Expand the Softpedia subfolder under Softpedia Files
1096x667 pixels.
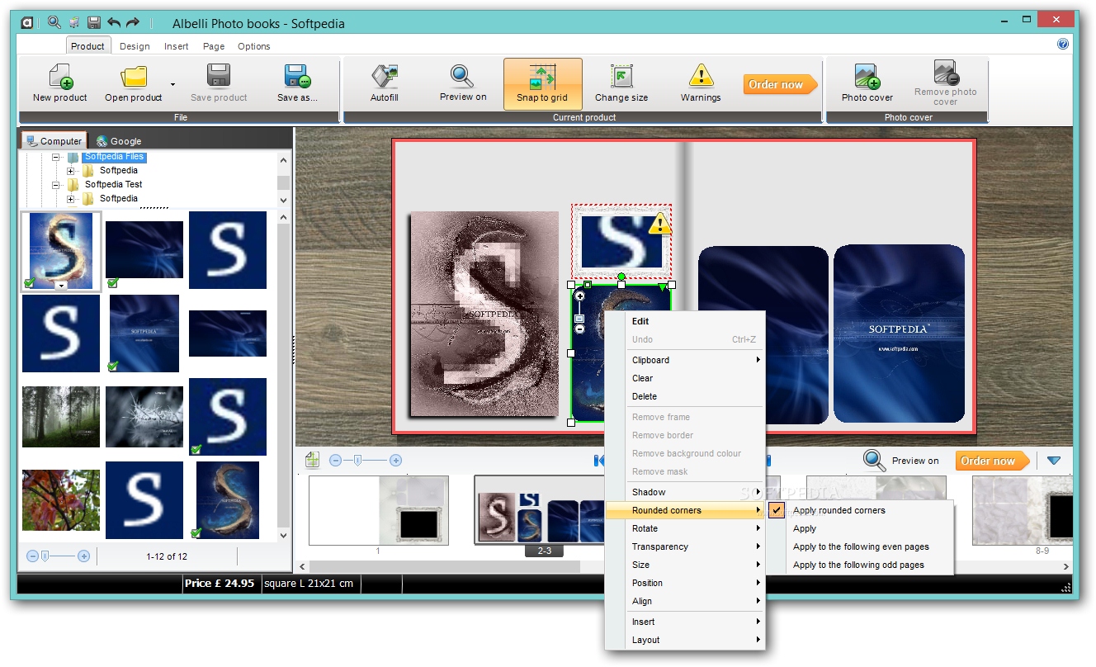[x=71, y=171]
